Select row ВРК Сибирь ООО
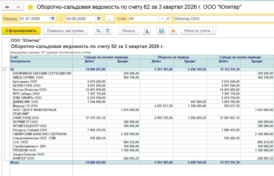The width and height of the screenshot is (274, 176). [x=142, y=93]
